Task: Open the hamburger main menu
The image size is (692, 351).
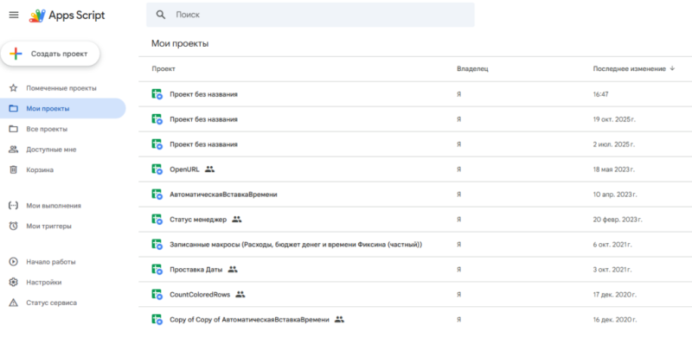Action: (14, 15)
